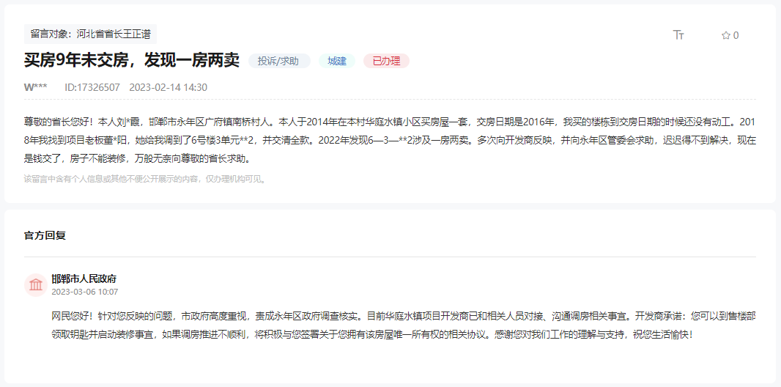Image resolution: width=781 pixels, height=387 pixels.
Task: Click the 已办理 status tag
Action: [387, 62]
